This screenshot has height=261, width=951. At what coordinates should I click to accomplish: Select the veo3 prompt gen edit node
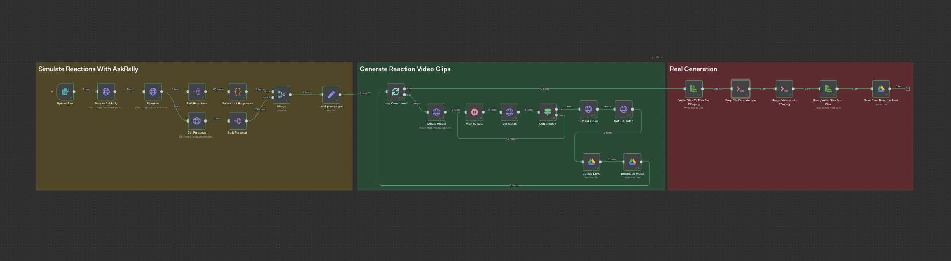331,95
